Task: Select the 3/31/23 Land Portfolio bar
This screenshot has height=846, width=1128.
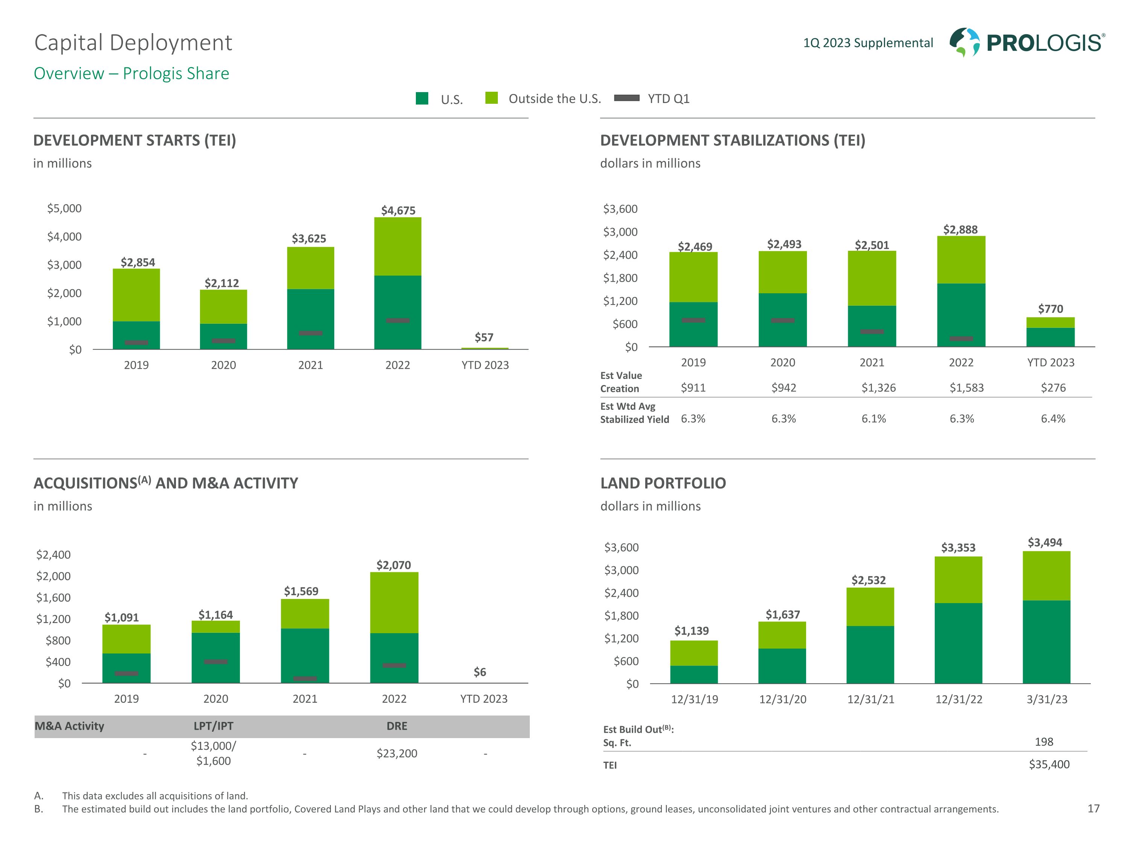Action: tap(1046, 617)
